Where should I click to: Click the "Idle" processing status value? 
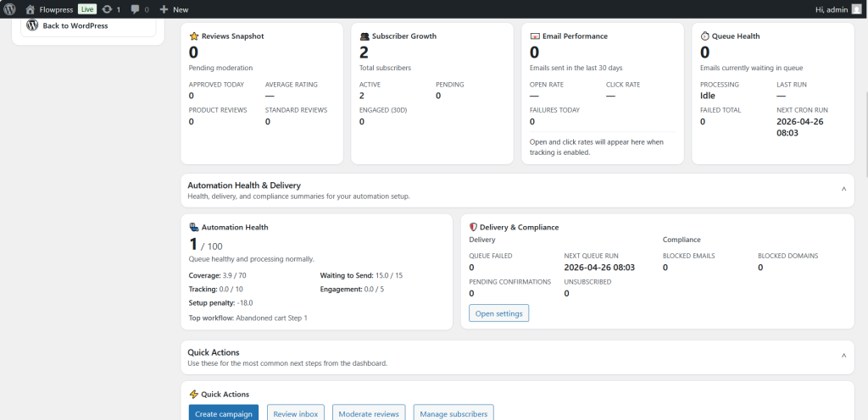click(708, 96)
